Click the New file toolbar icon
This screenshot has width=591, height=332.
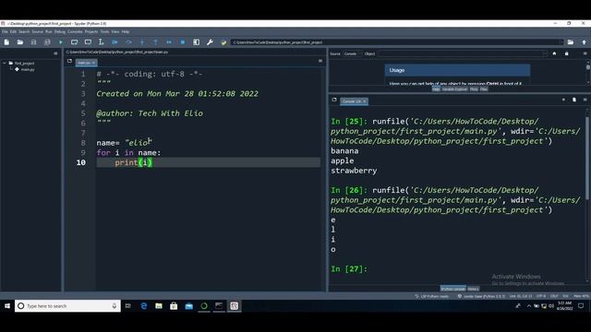6,42
